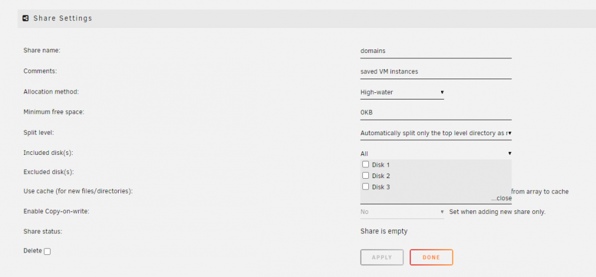Click the 'from array to cache' text
This screenshot has width=596, height=277.
click(540, 191)
